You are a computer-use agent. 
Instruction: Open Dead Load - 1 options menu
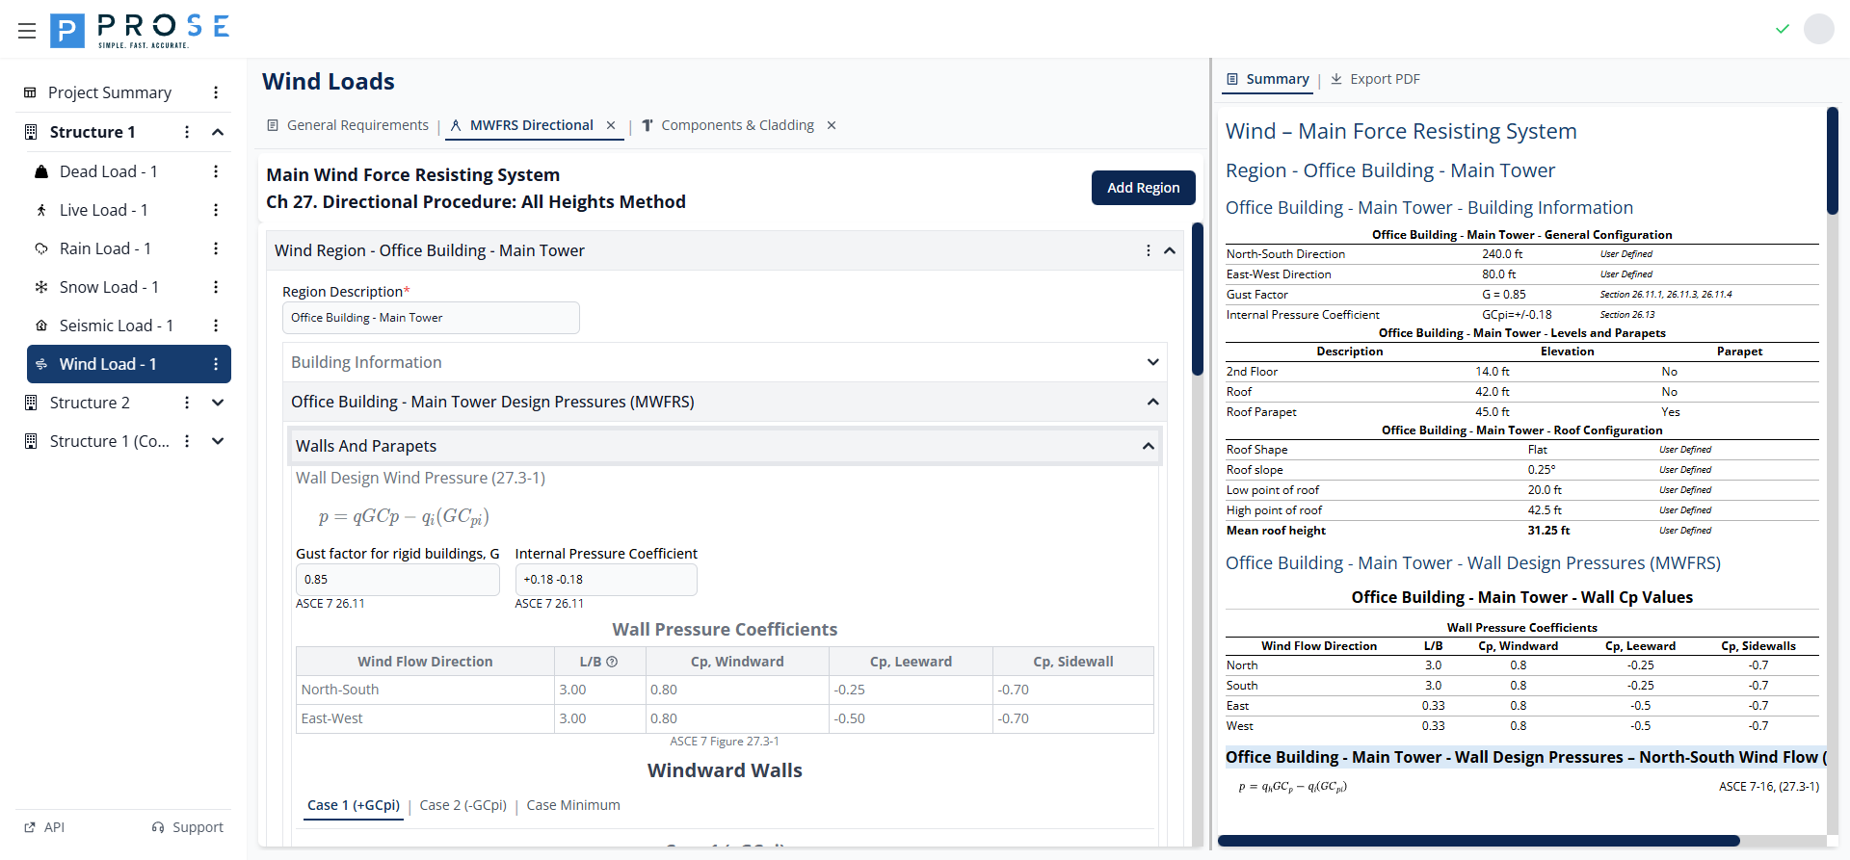click(216, 171)
